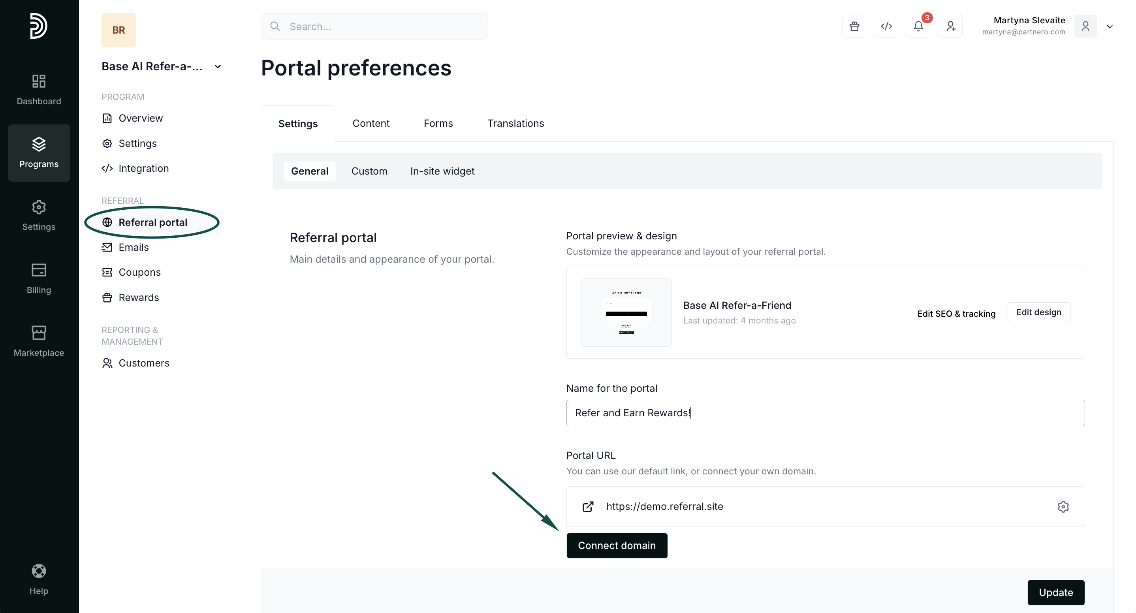Click the portal name input field
Viewport: 1136px width, 613px height.
(825, 413)
